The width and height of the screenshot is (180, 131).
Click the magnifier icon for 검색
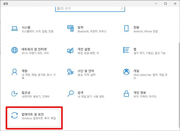(x=70, y=94)
